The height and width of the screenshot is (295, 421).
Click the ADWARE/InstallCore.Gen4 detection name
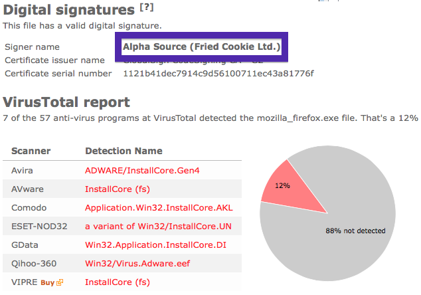click(x=142, y=171)
